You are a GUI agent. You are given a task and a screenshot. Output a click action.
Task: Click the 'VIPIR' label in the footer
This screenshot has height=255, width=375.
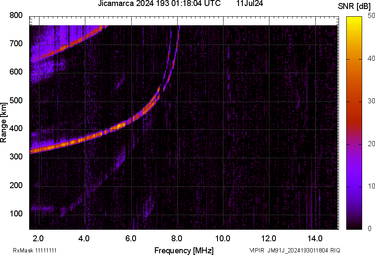coord(257,250)
